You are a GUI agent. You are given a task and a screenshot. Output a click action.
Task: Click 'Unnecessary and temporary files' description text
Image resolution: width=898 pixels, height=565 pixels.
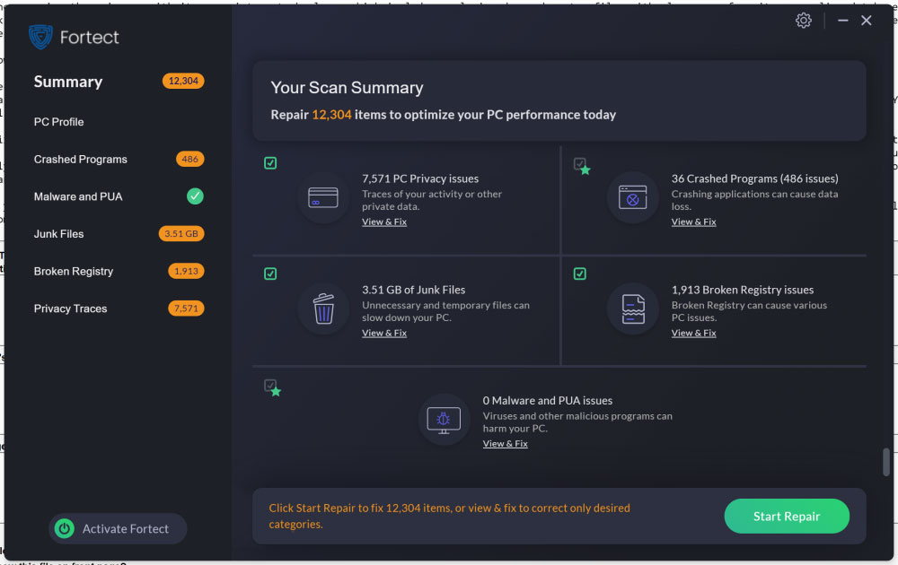click(445, 311)
